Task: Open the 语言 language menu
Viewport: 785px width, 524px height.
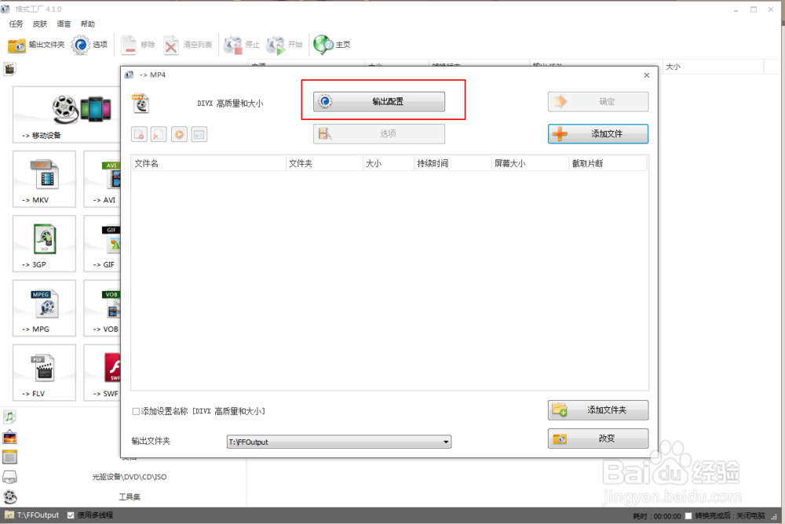Action: [64, 24]
